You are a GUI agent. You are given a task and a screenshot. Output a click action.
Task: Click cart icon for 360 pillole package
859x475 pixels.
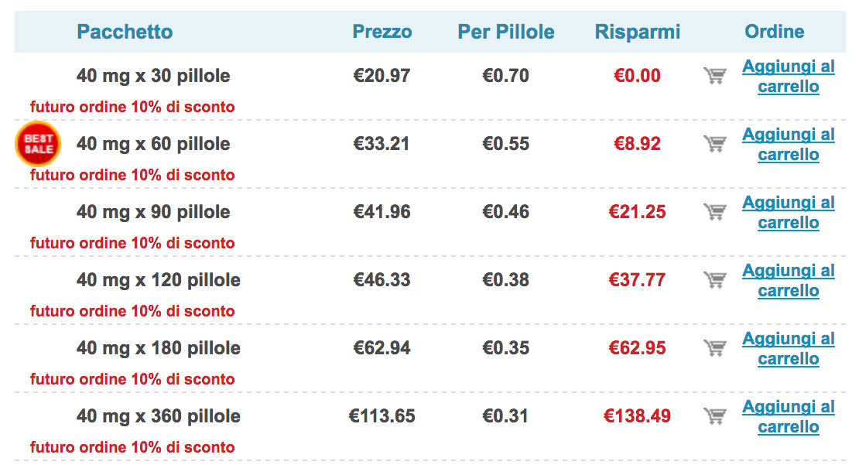[715, 416]
